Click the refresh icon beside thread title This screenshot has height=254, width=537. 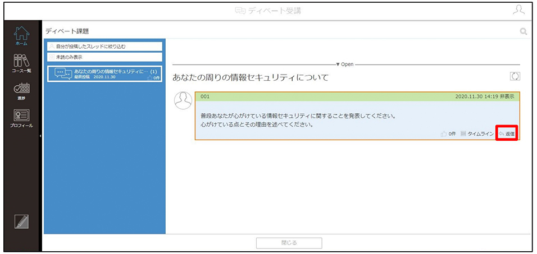tap(515, 76)
